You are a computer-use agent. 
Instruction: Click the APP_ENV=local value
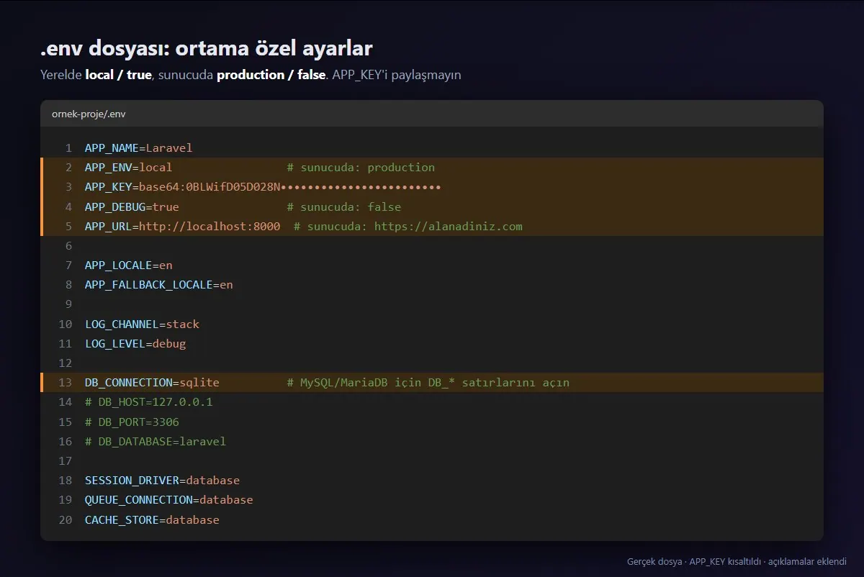coord(128,168)
